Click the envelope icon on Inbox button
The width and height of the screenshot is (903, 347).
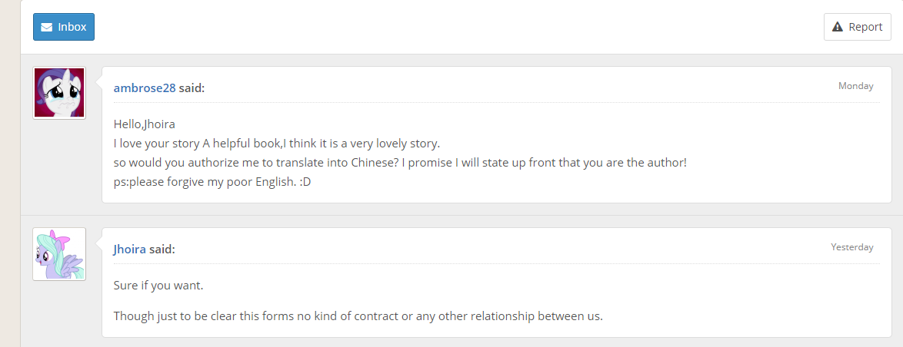click(x=46, y=28)
